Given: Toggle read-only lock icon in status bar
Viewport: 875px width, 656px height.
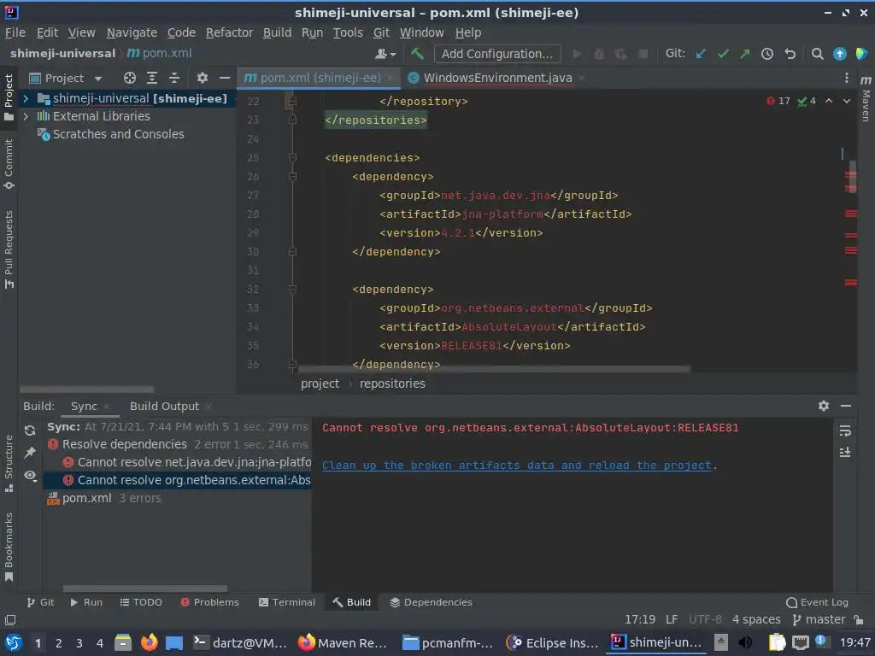Looking at the screenshot, I should click(x=860, y=620).
